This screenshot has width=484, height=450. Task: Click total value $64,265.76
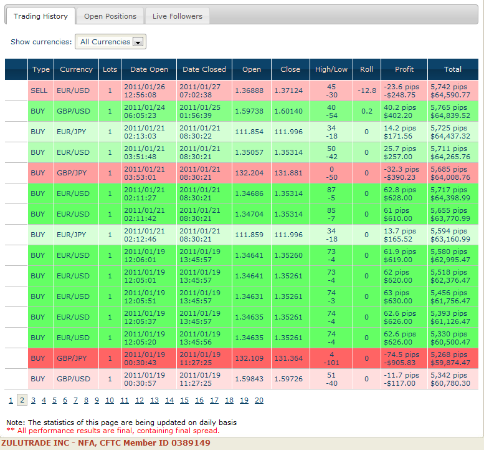click(x=450, y=157)
